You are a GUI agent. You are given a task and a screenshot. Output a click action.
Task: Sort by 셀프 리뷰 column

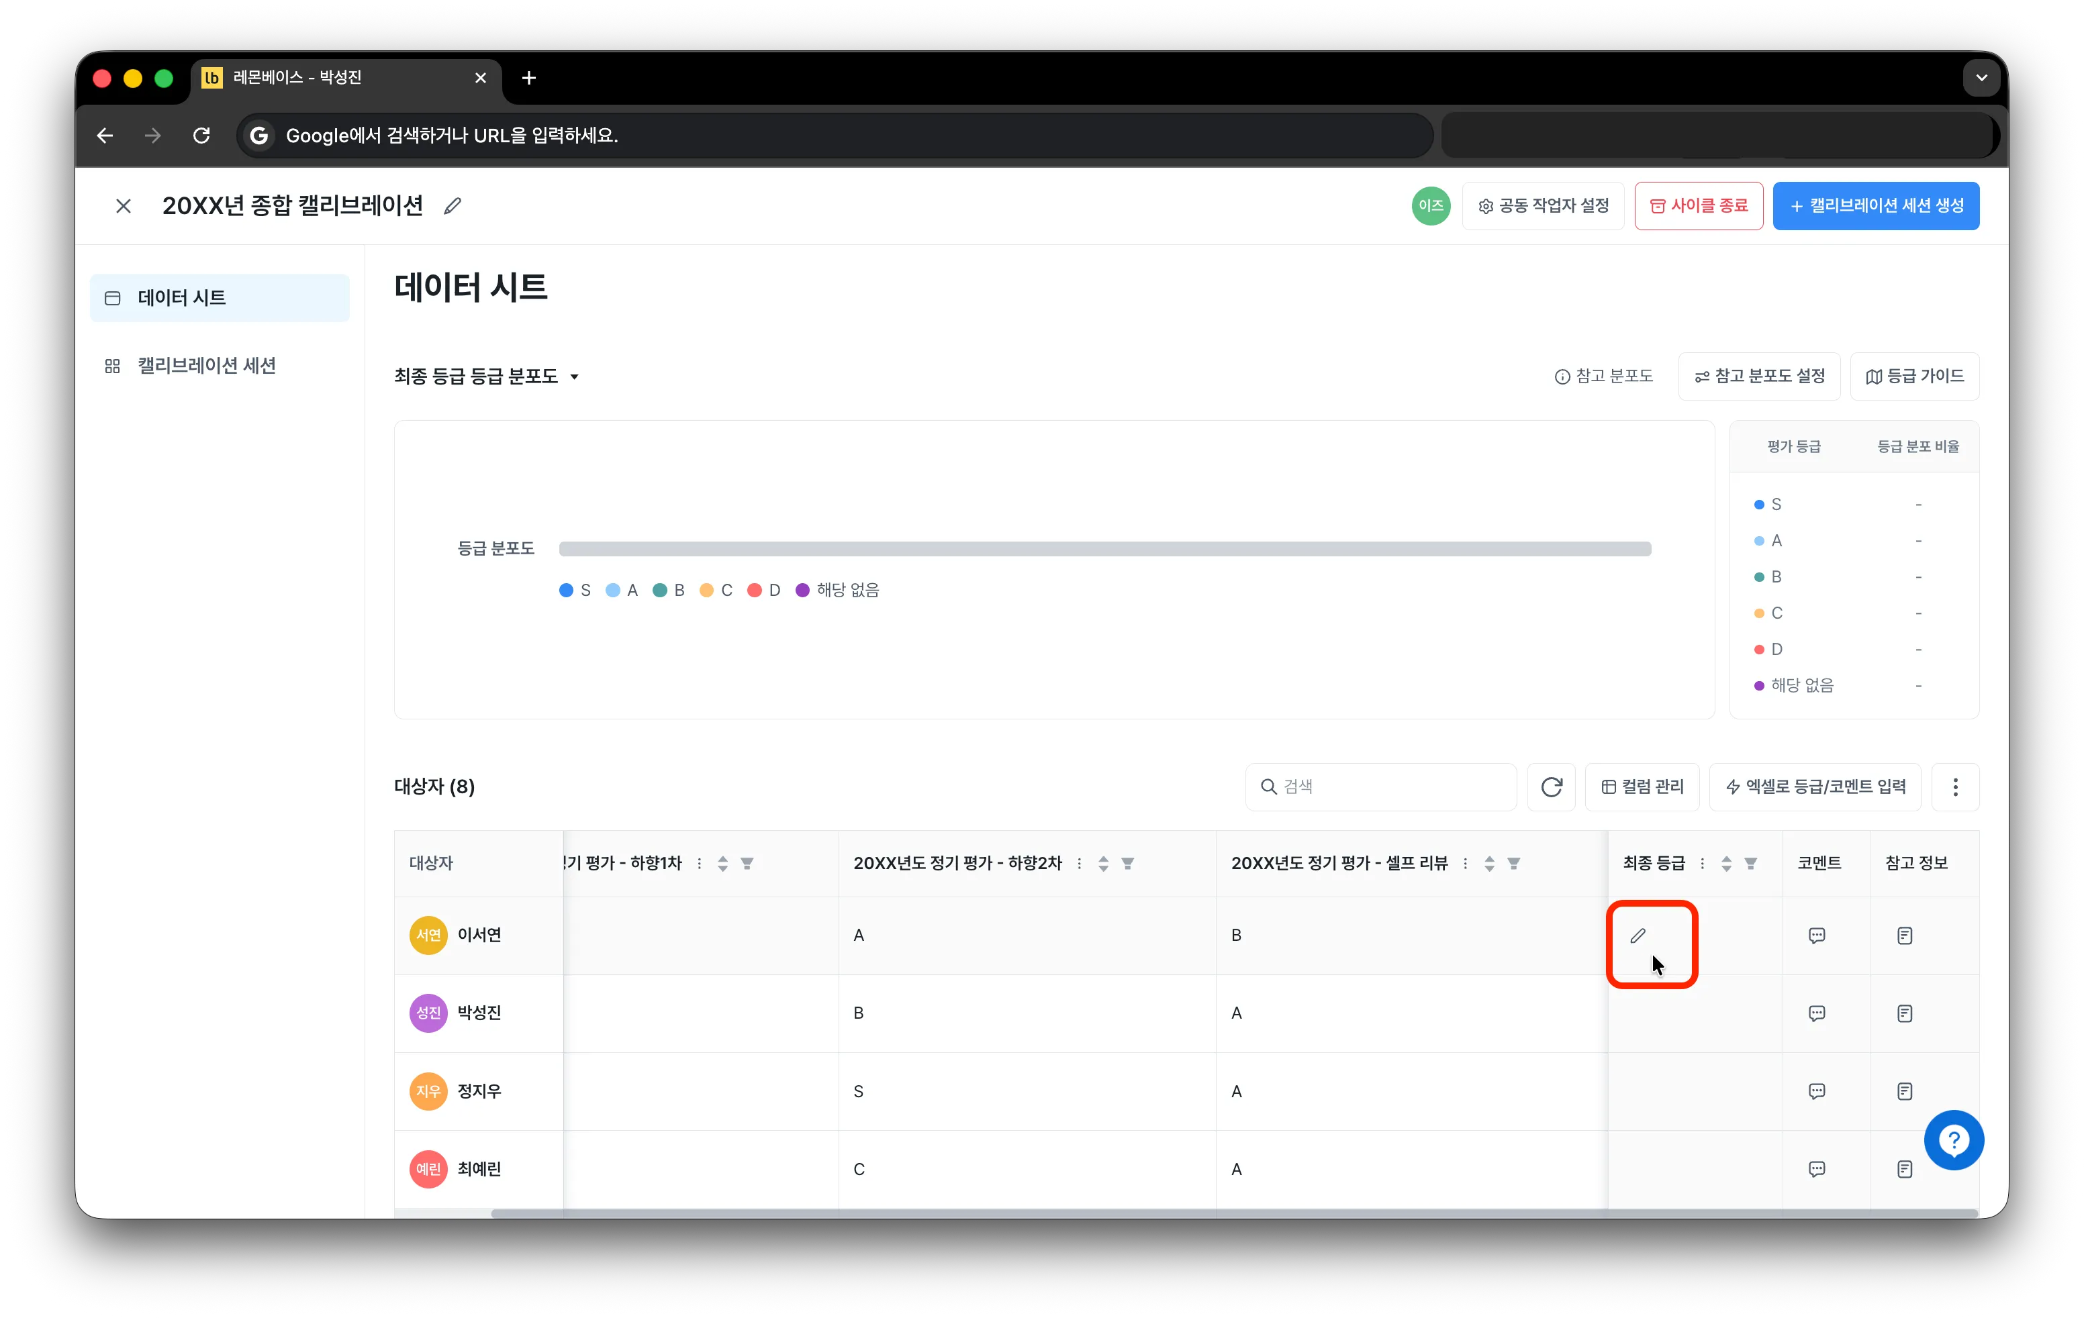[x=1489, y=863]
